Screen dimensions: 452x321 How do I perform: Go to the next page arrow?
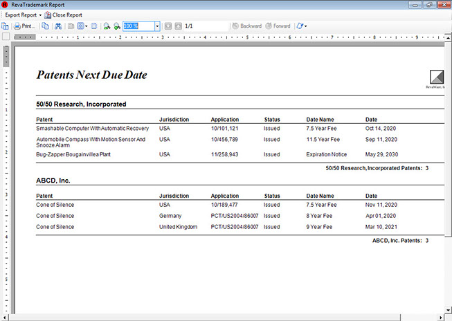tap(178, 26)
